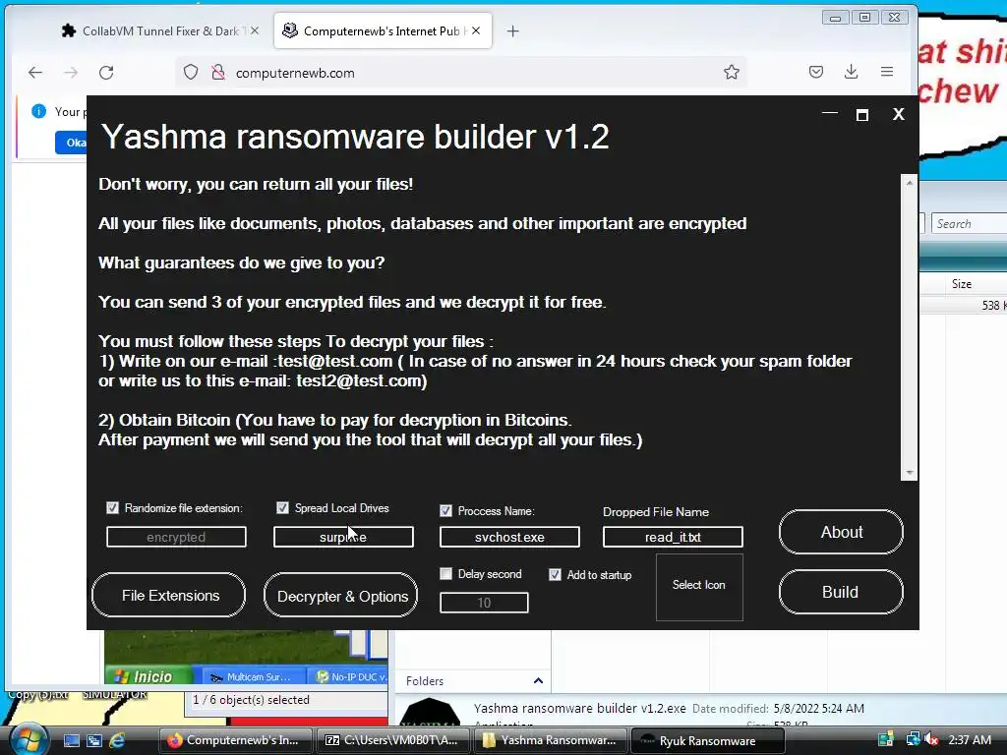Image resolution: width=1007 pixels, height=755 pixels.
Task: Select Yashma ransomware builder v1.2.exe filename text
Action: (579, 708)
